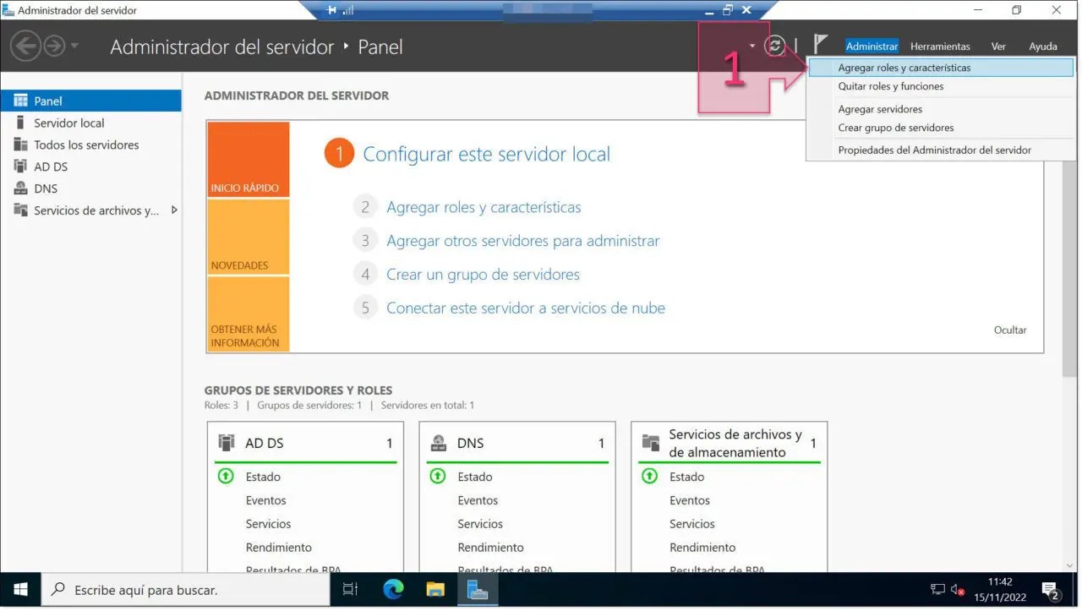The height and width of the screenshot is (611, 1082).
Task: Click the taskbar search input field
Action: pyautogui.click(x=186, y=590)
